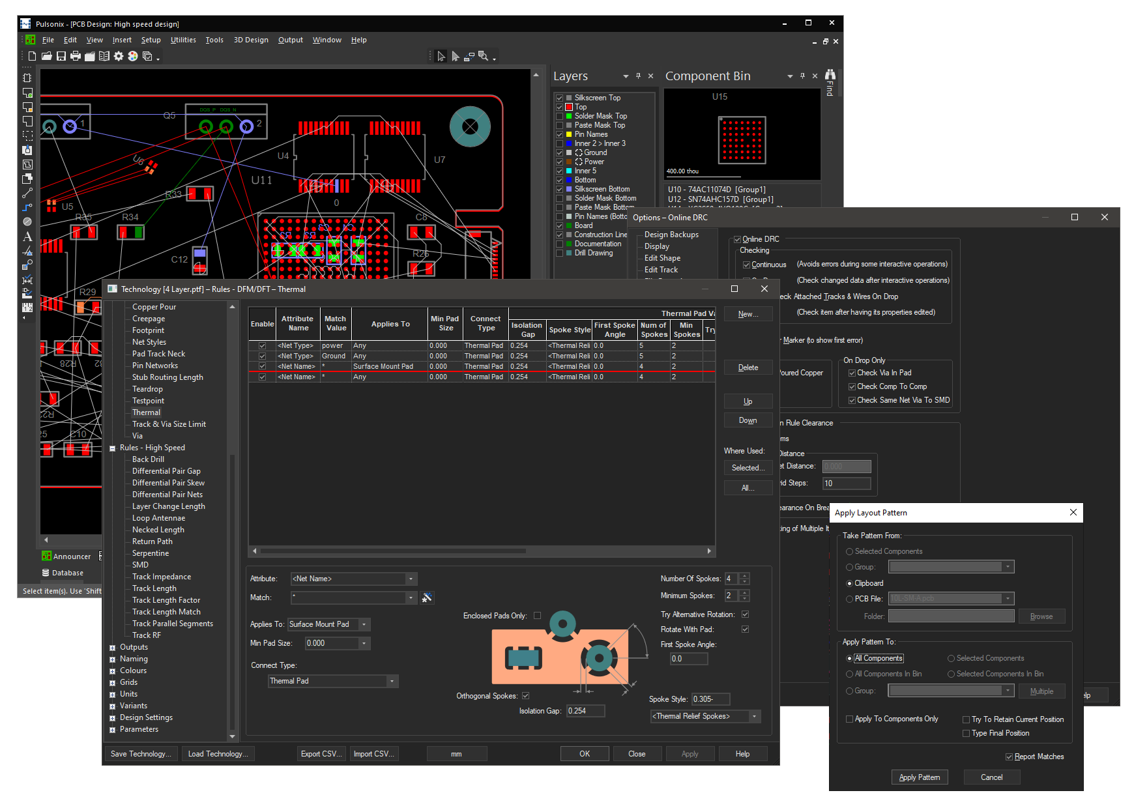Click the Print icon in toolbar
1134x808 pixels.
[x=76, y=57]
